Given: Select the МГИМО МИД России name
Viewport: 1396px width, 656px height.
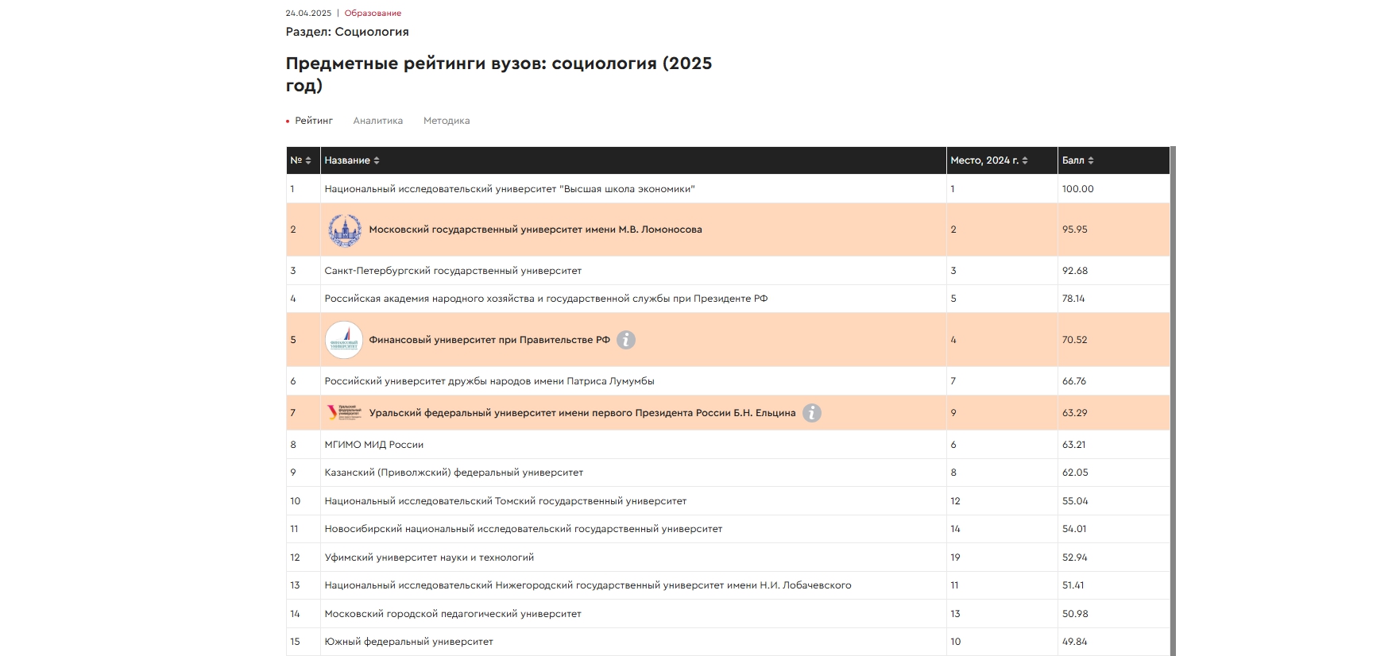Looking at the screenshot, I should 374,445.
